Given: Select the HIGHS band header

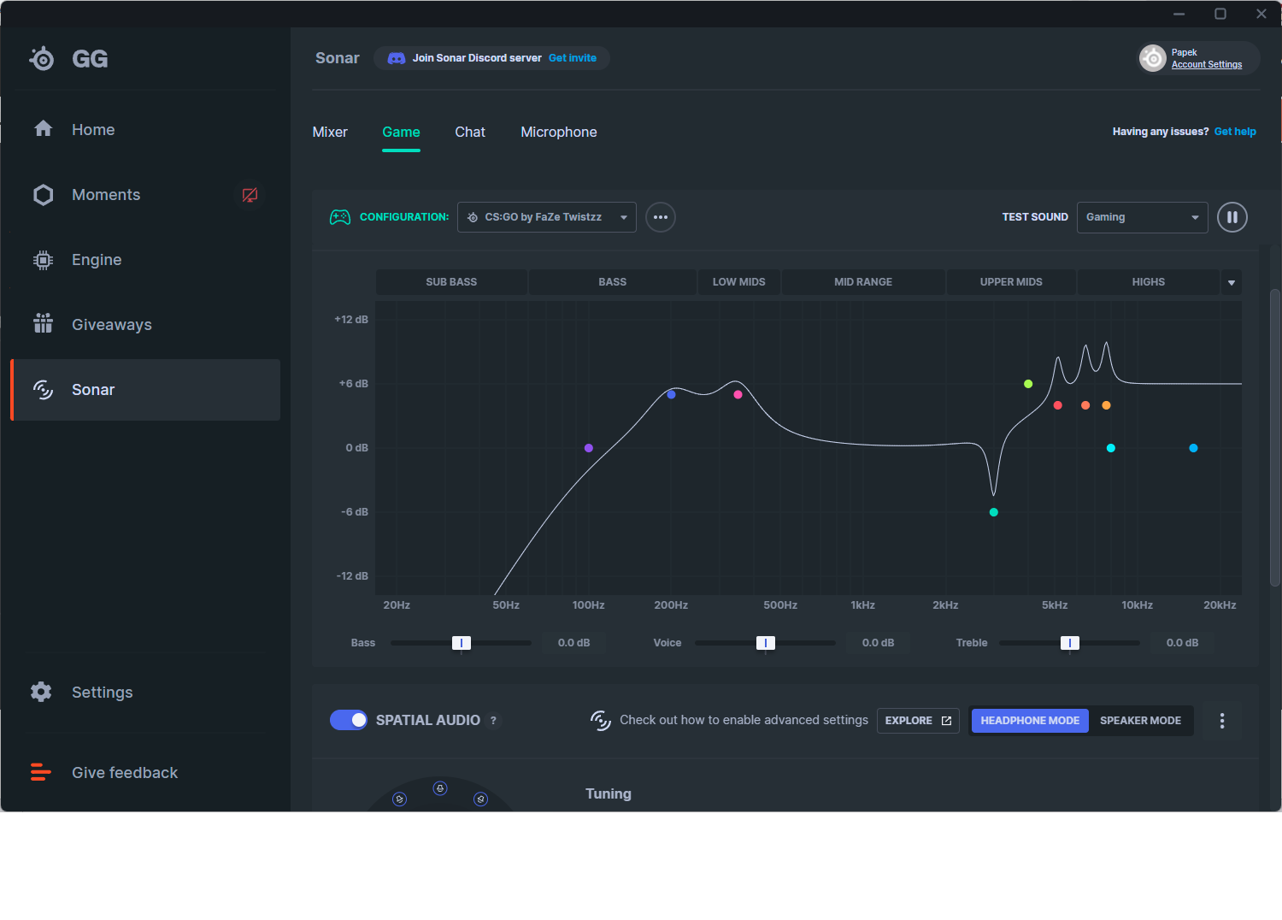Looking at the screenshot, I should click(x=1149, y=282).
